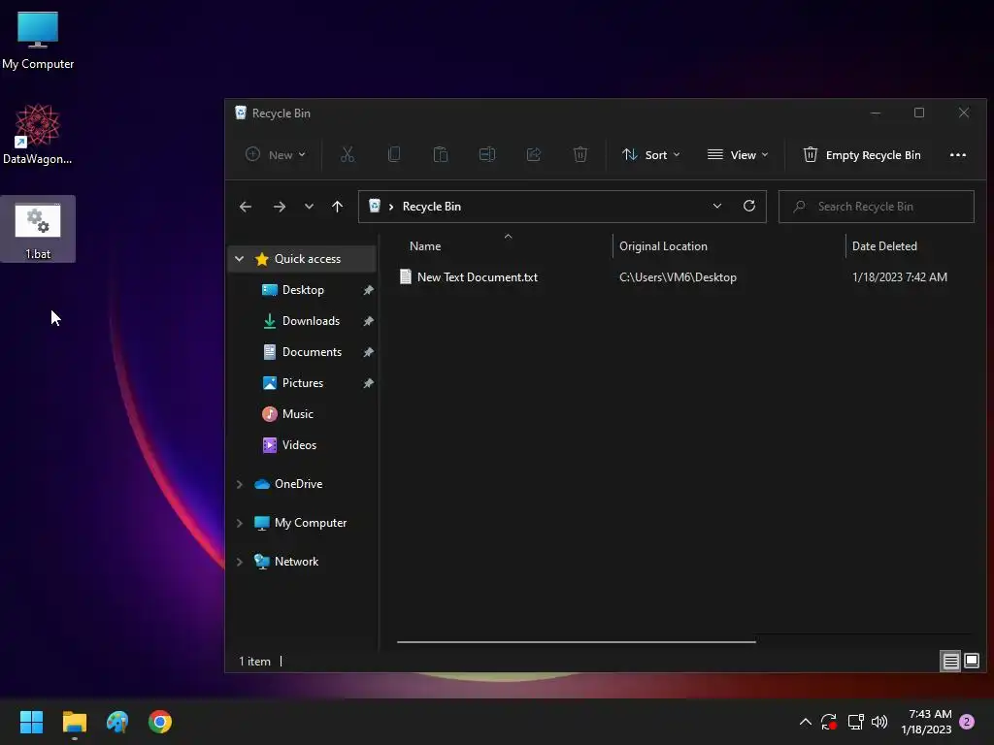Unpin Pictures using its pin icon

pyautogui.click(x=368, y=383)
